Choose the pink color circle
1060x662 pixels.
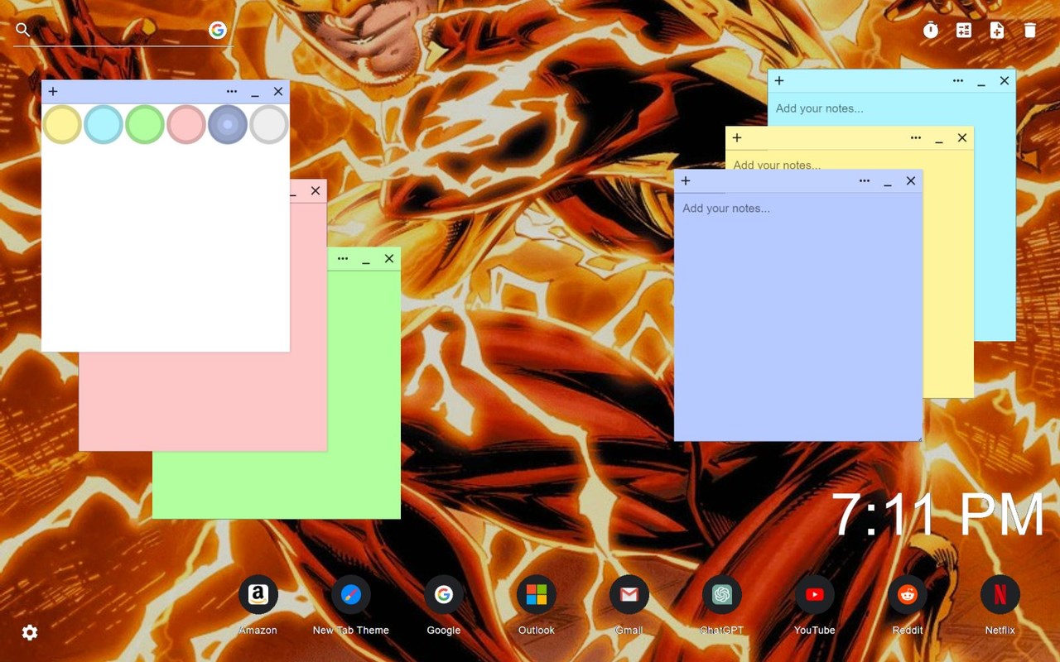pos(186,124)
